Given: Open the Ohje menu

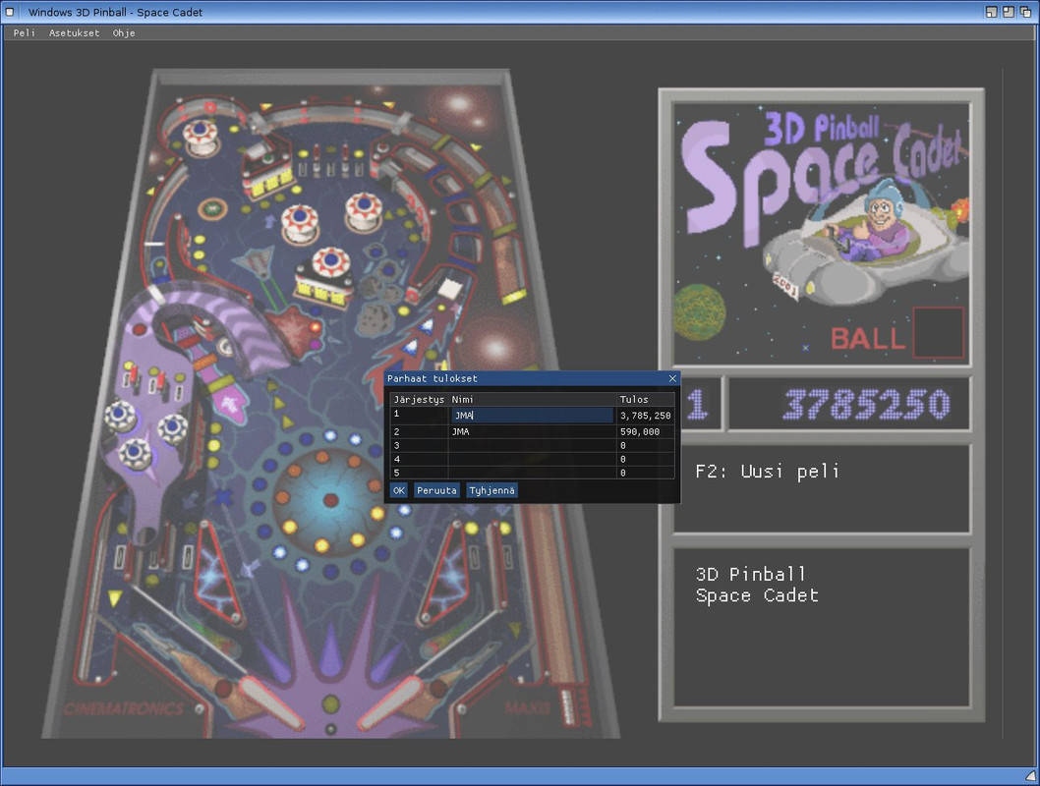Looking at the screenshot, I should 124,32.
